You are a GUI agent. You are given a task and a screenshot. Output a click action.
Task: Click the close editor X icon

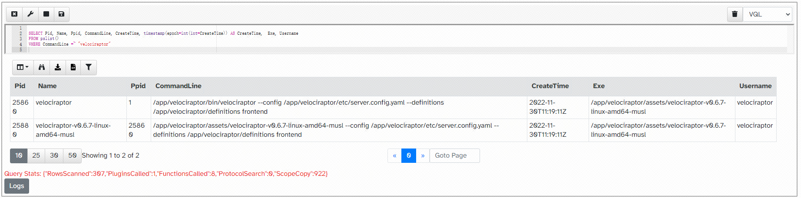(14, 14)
